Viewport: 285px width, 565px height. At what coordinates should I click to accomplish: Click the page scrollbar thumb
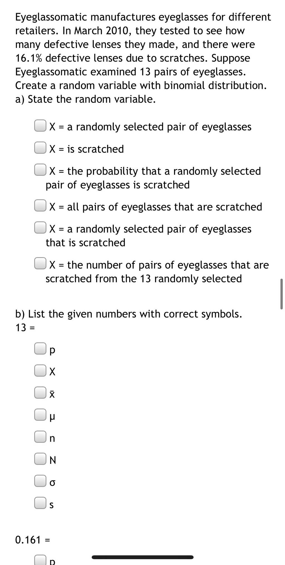tap(281, 294)
